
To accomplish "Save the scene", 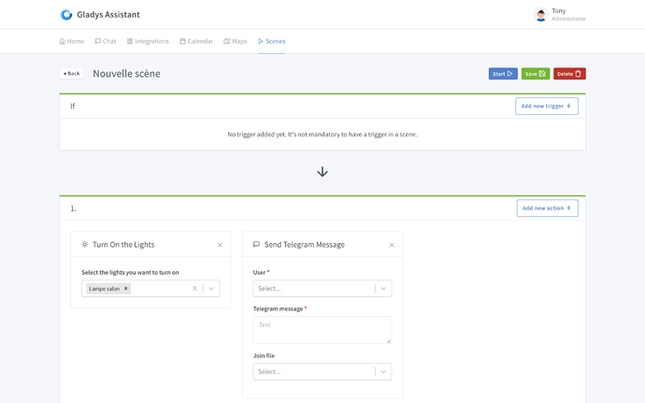I will (x=536, y=74).
